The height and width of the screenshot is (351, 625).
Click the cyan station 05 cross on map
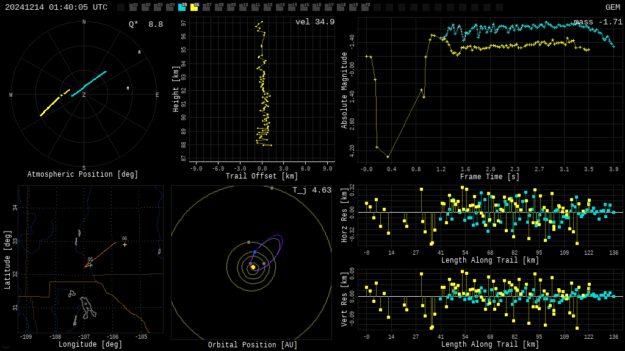91,265
